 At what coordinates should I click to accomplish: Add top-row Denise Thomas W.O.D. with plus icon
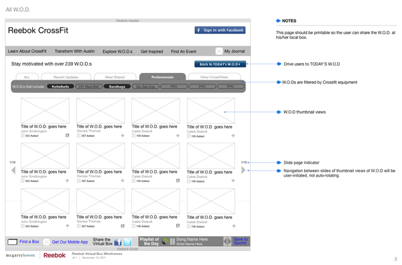[x=123, y=135]
